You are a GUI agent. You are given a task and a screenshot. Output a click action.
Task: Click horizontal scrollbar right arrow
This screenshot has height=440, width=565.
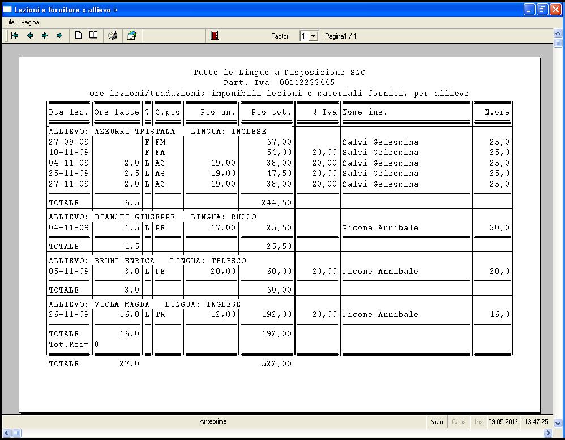click(548, 433)
